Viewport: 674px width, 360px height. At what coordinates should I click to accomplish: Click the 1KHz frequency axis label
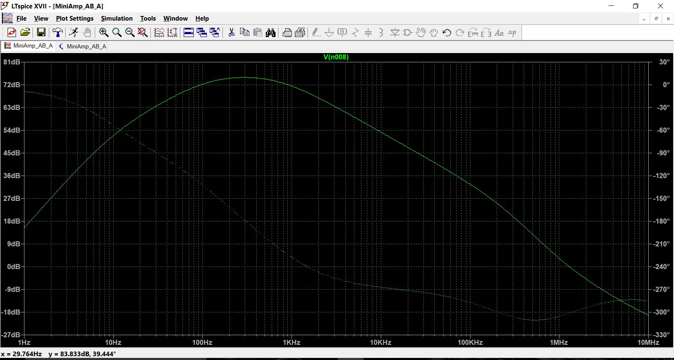[x=292, y=342]
